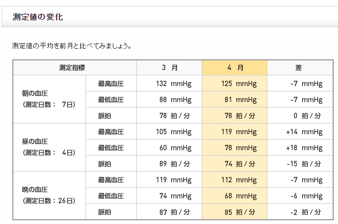Click the (測定日数: 26日) label
This screenshot has width=338, height=224.
tap(49, 200)
